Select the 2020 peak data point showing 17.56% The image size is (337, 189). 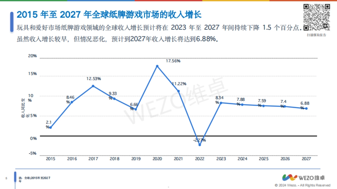coord(157,66)
